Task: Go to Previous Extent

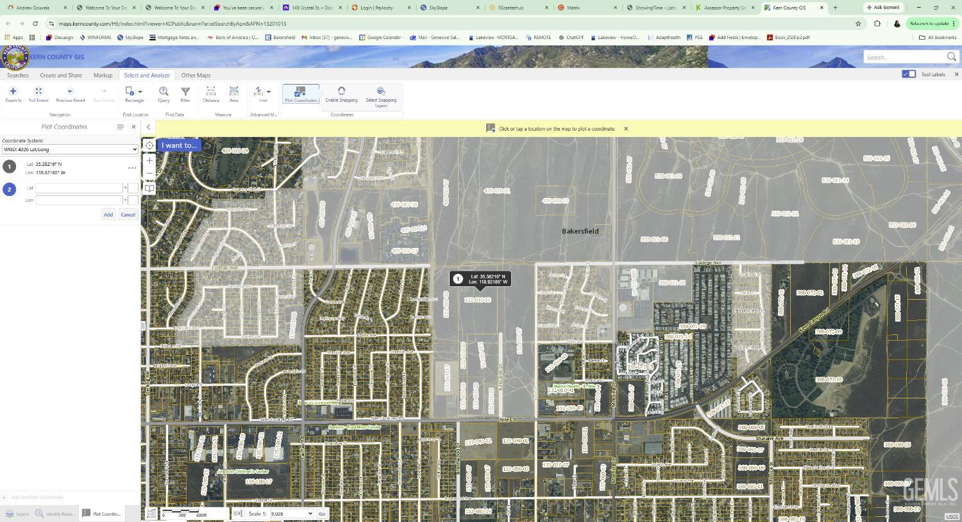Action: (x=71, y=95)
